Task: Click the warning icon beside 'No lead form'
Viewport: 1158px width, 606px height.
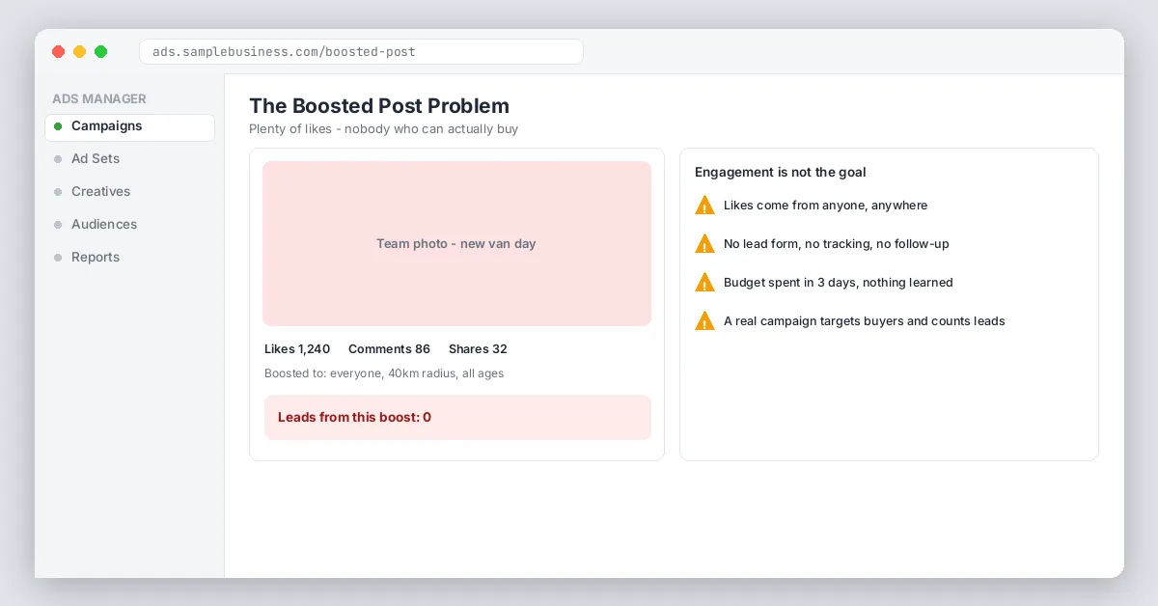Action: click(705, 243)
